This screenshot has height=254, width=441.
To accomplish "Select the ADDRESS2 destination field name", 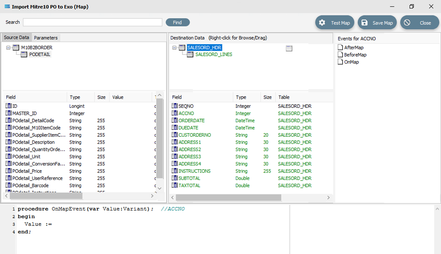I will tap(190, 149).
